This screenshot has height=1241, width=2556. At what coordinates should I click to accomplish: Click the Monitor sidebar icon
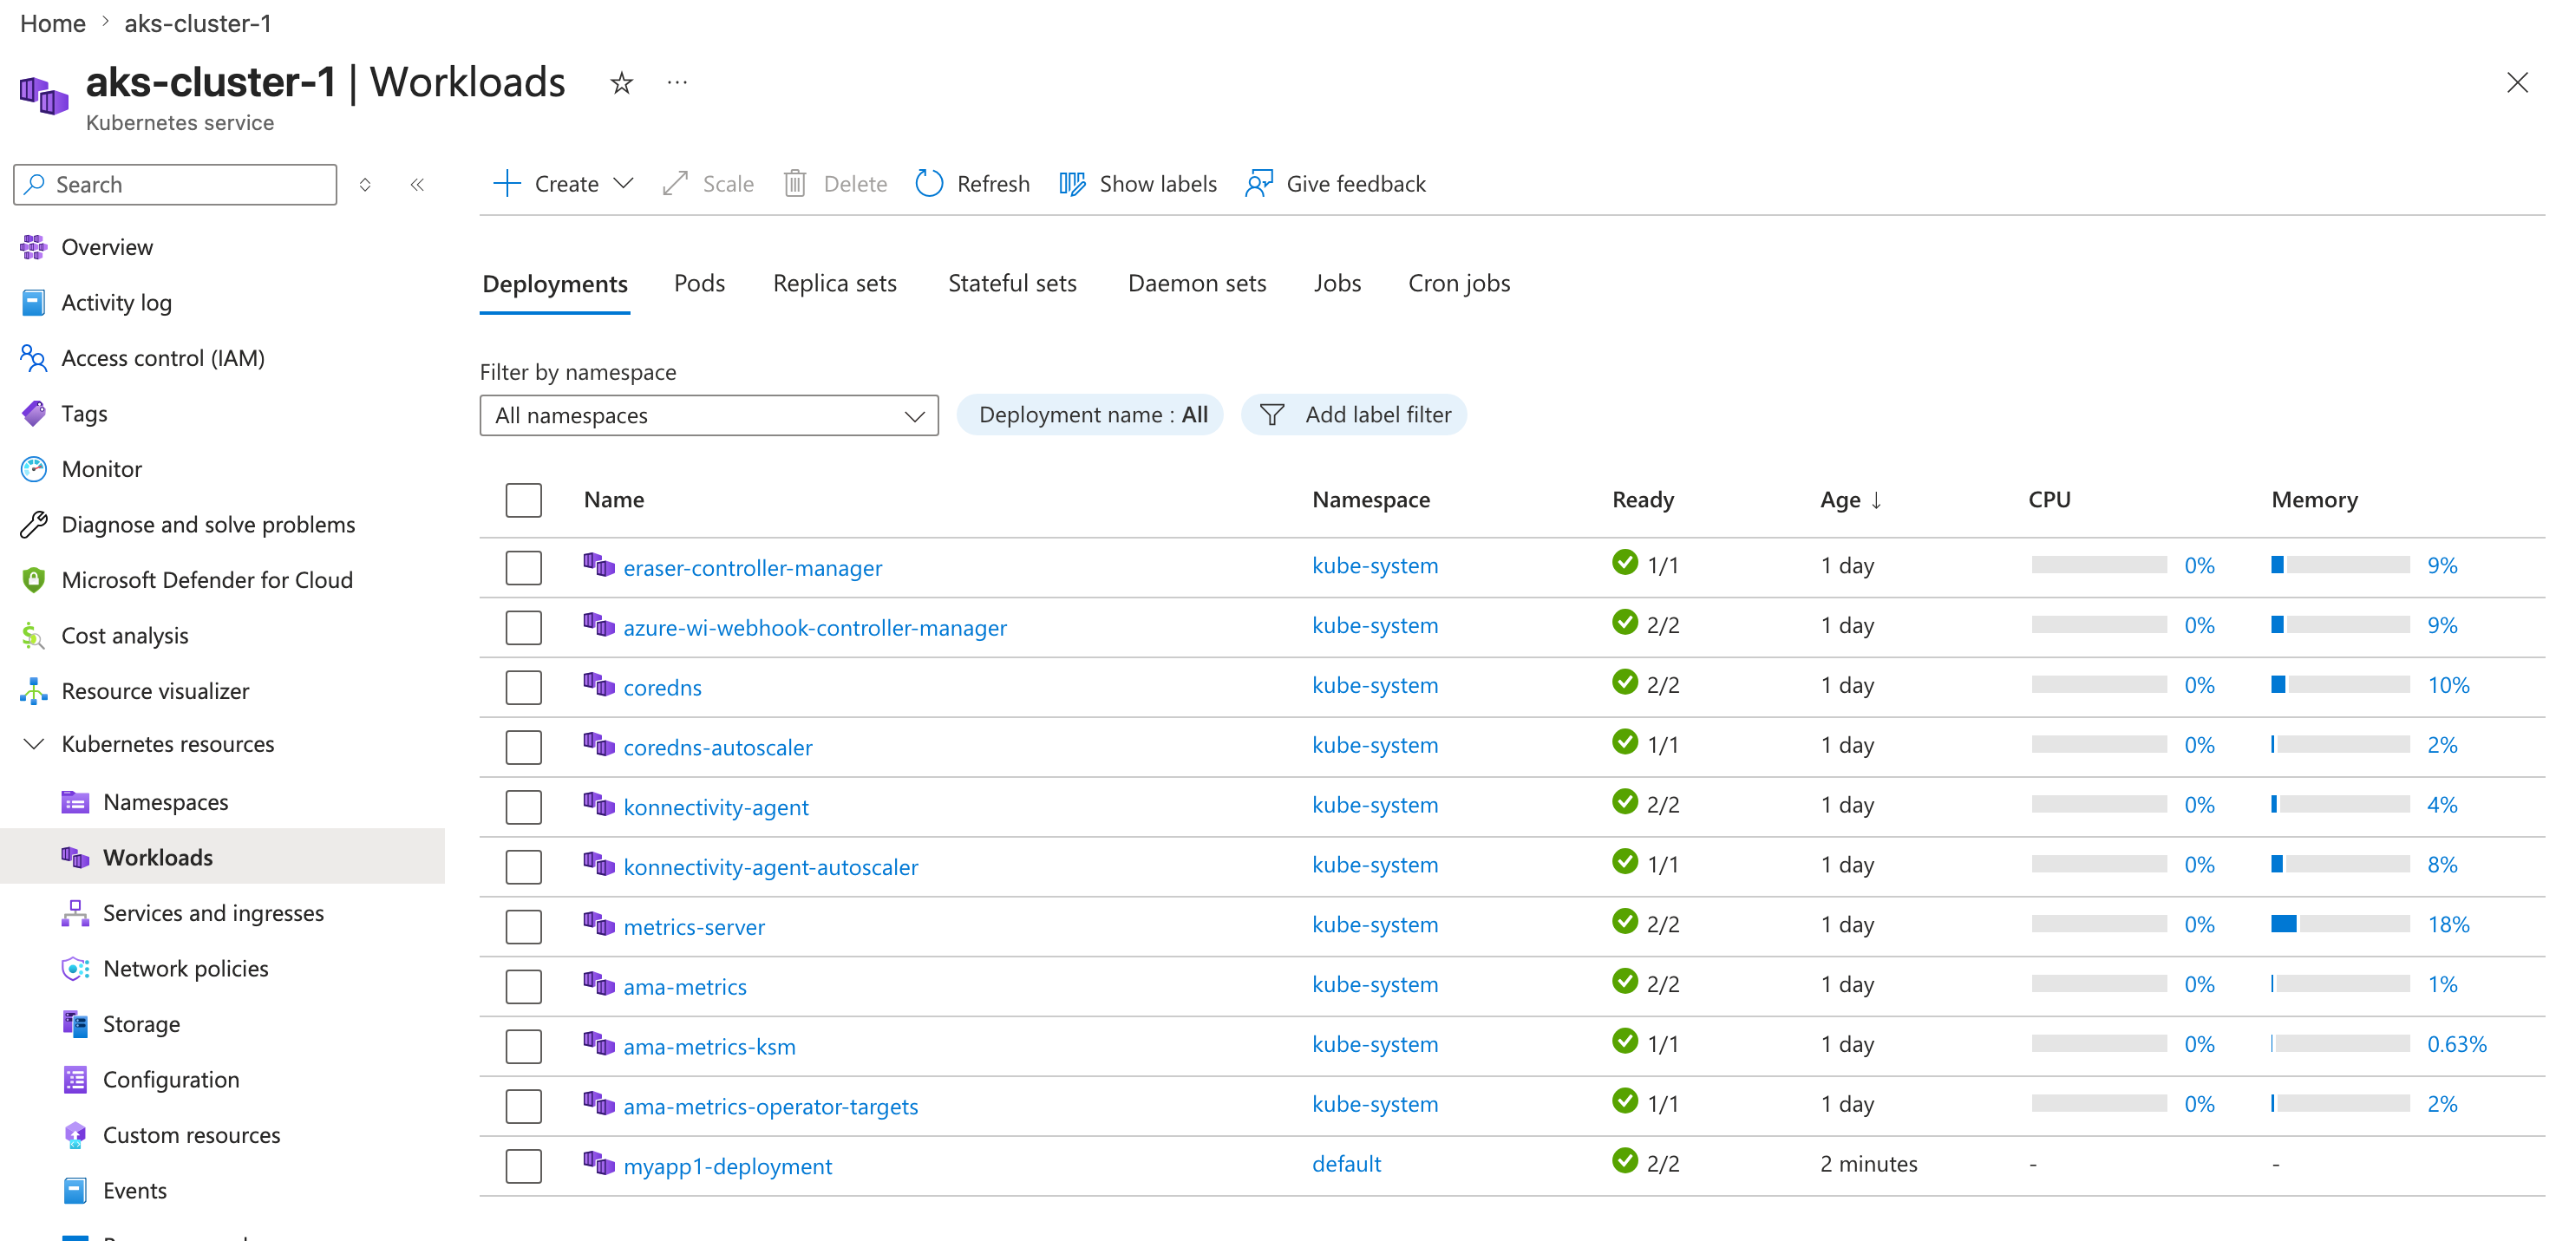tap(34, 469)
